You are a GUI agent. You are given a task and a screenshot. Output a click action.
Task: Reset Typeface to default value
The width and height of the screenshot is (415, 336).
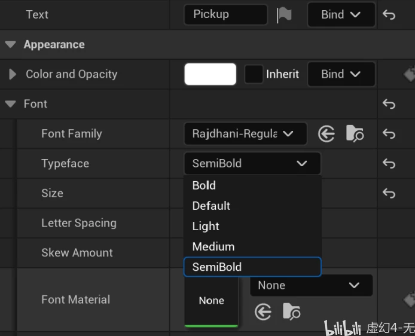click(389, 163)
